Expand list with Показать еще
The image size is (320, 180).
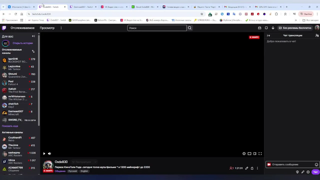coord(10,126)
